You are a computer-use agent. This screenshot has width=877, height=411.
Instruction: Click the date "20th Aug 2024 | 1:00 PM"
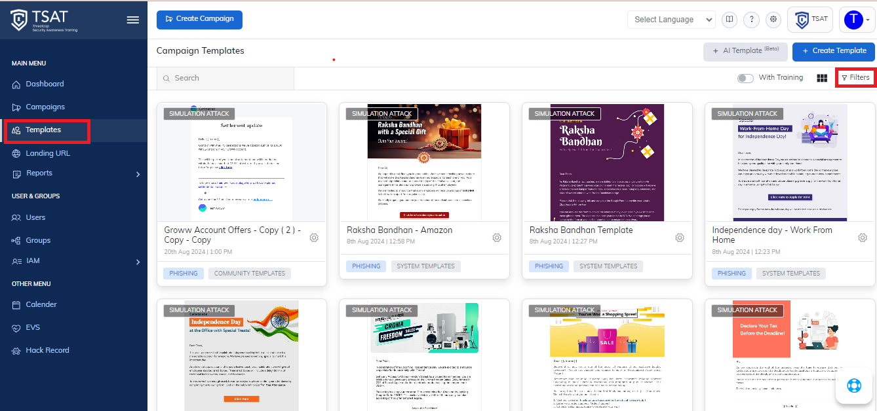[x=198, y=252]
